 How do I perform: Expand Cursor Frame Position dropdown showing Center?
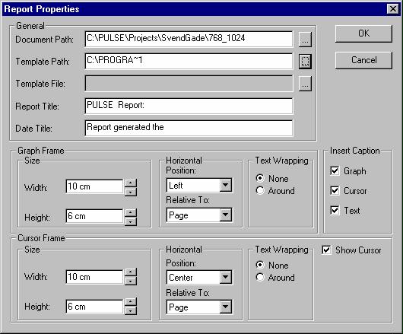pyautogui.click(x=199, y=277)
